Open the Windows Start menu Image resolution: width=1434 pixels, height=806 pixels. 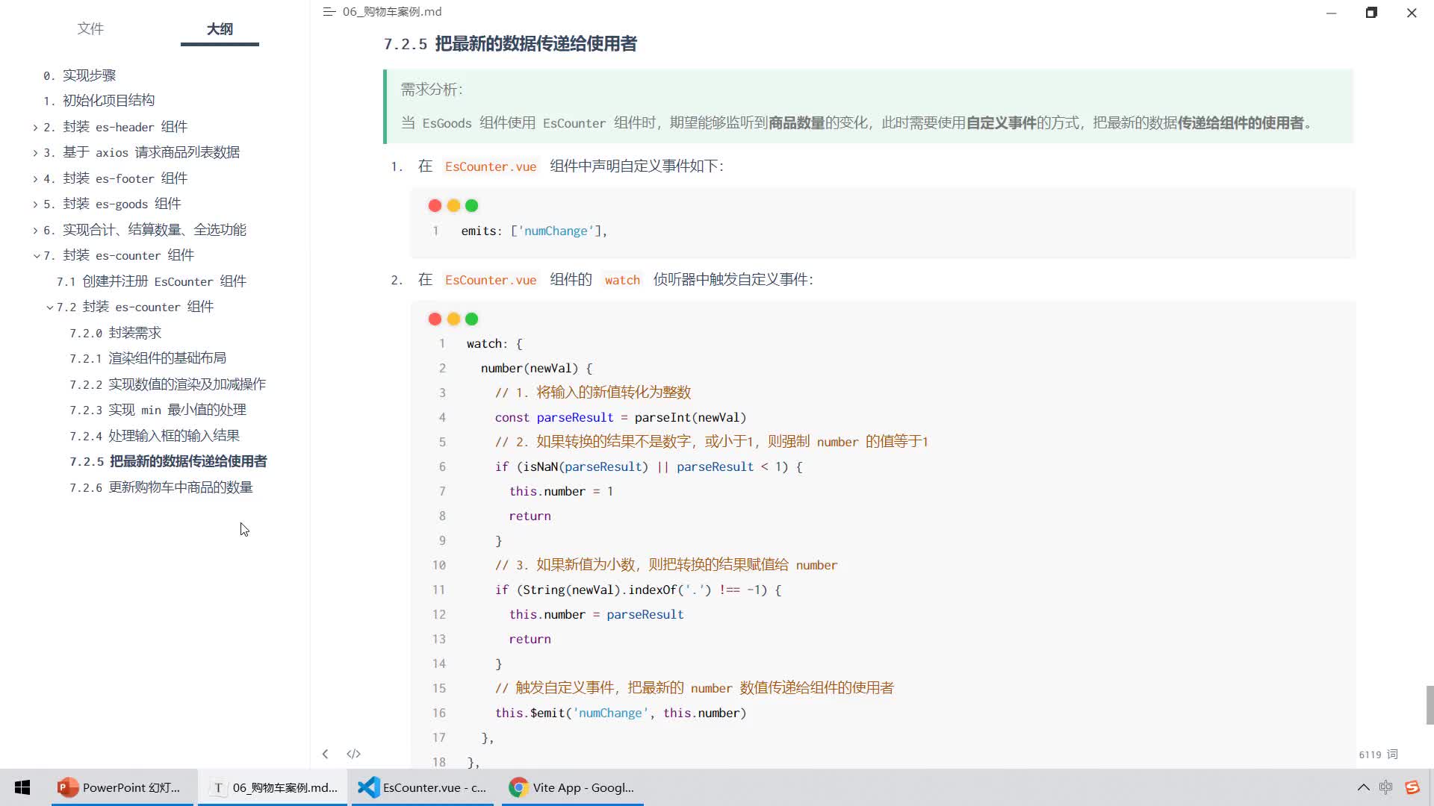(22, 787)
